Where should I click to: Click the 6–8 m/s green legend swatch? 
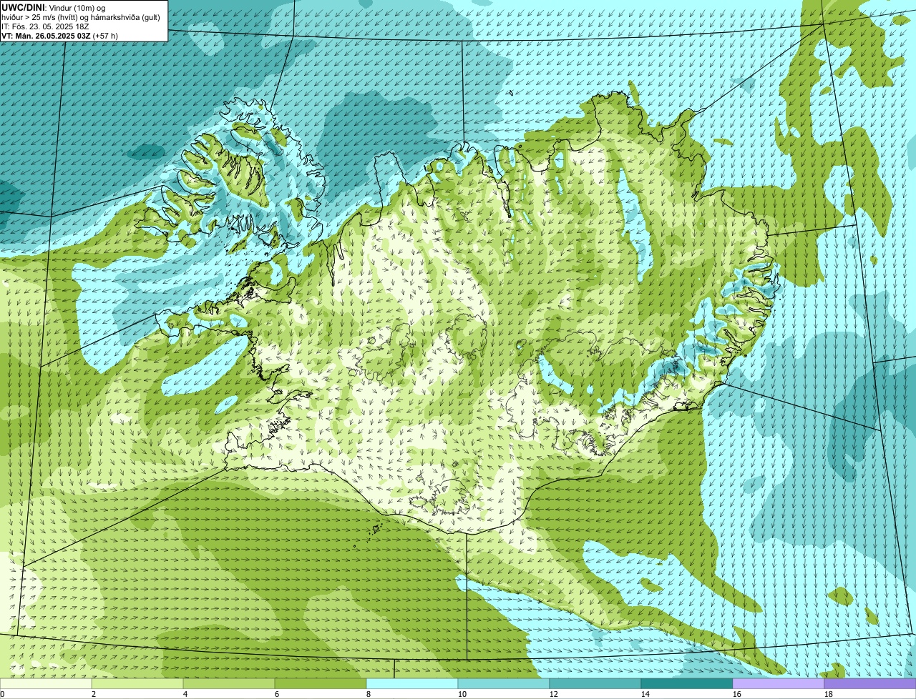pyautogui.click(x=321, y=683)
